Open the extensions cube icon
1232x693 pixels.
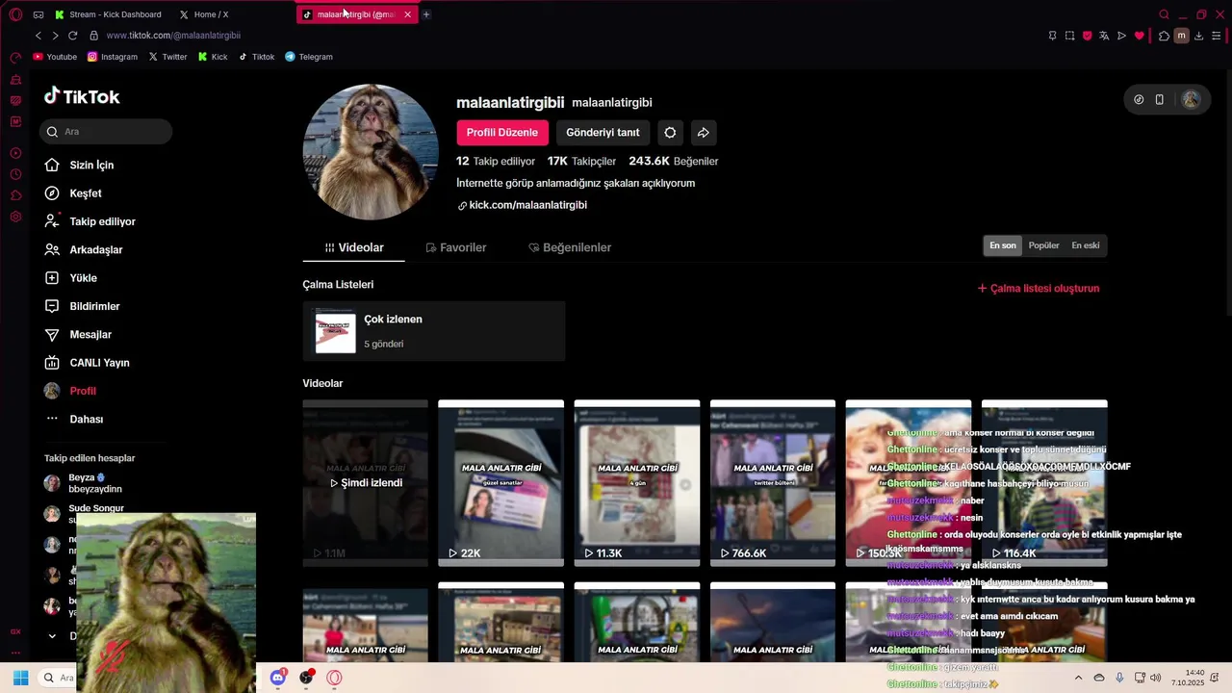click(1164, 36)
